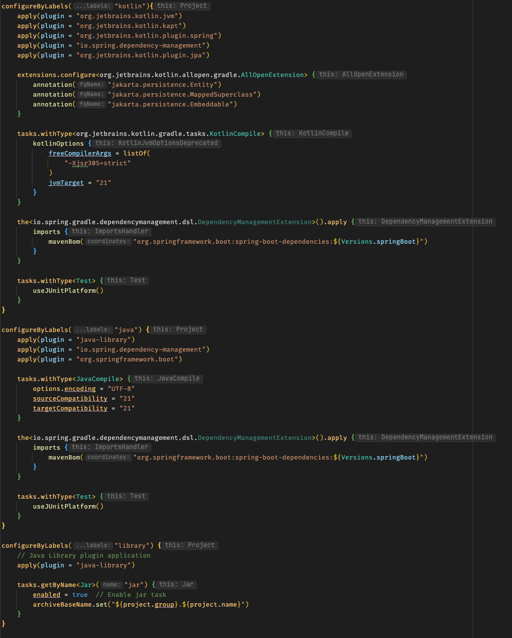Click the targetCompatibility property
Screen dimensions: 512x638
(x=70, y=408)
